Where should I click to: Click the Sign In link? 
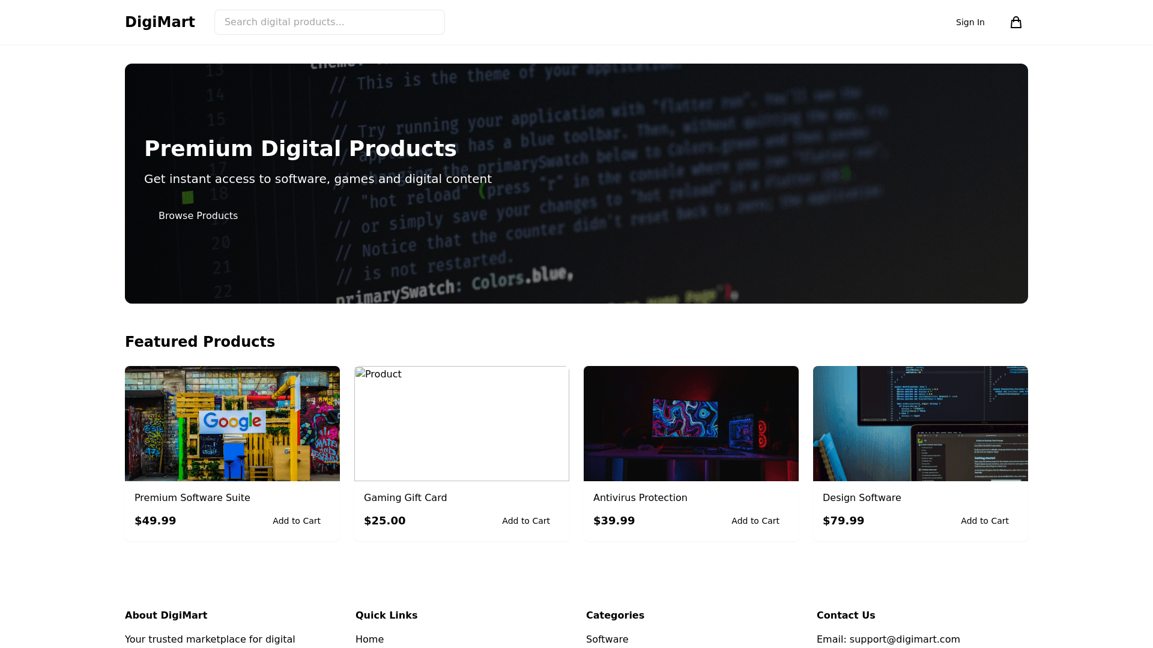pyautogui.click(x=970, y=22)
